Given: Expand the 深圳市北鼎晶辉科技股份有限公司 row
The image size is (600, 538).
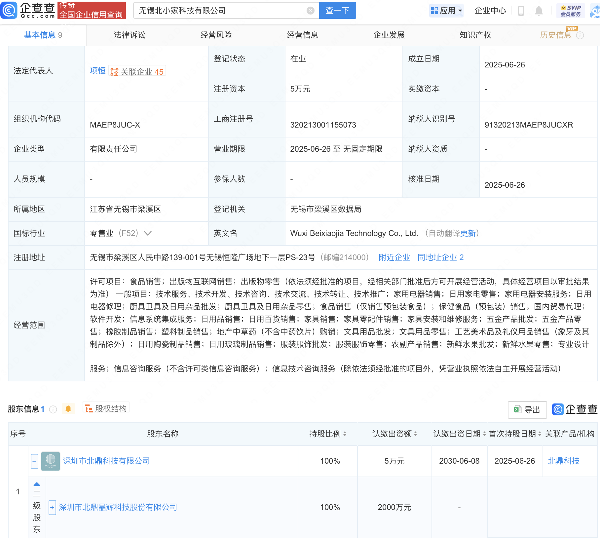Looking at the screenshot, I should (x=52, y=507).
